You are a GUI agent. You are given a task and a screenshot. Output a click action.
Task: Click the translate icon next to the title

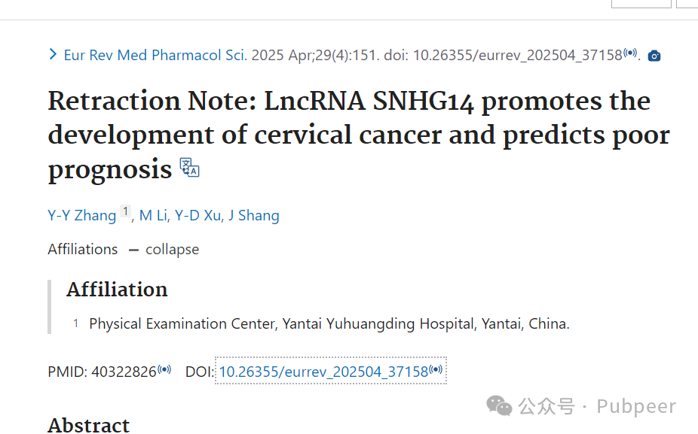189,168
